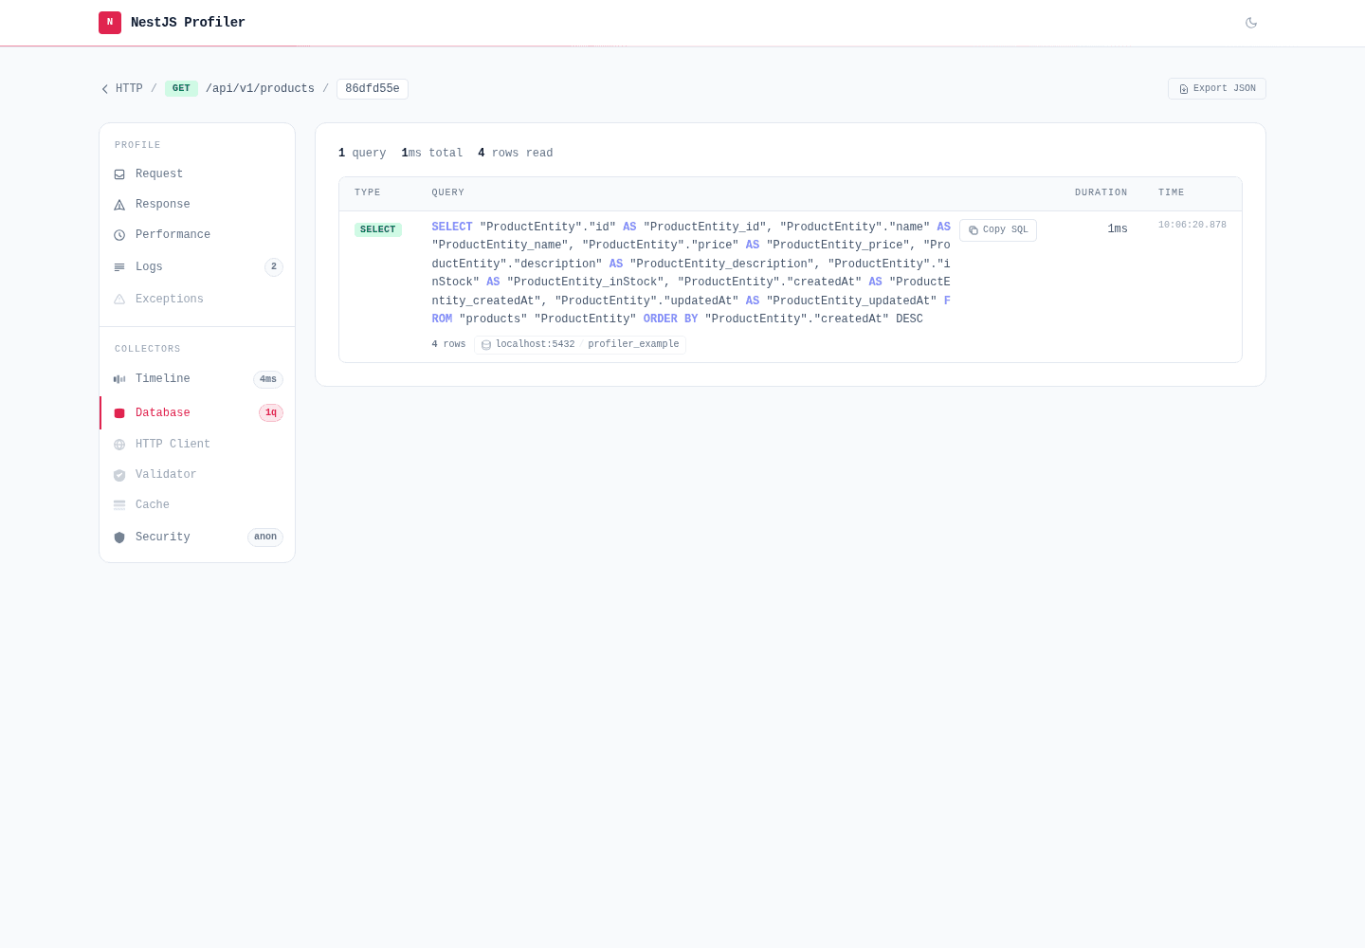1365x948 pixels.
Task: Click the Performance clock icon
Action: [x=119, y=235]
